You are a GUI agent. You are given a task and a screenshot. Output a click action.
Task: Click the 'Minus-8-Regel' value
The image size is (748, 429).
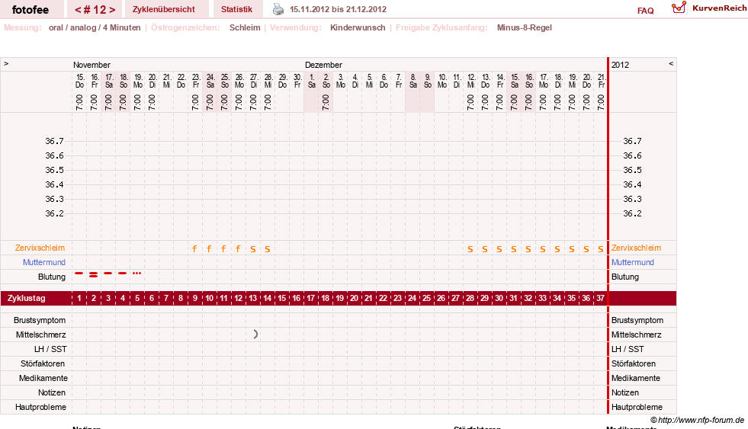tap(525, 27)
